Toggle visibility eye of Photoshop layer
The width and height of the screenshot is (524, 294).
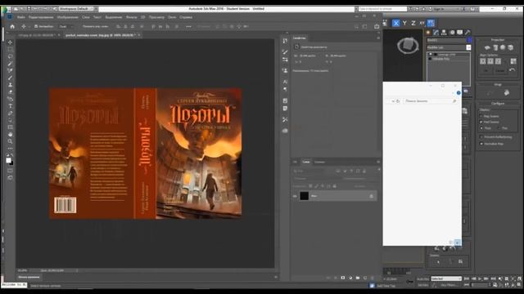coord(295,196)
